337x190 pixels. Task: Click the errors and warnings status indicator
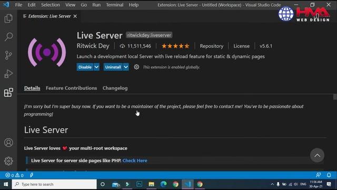click(x=14, y=175)
